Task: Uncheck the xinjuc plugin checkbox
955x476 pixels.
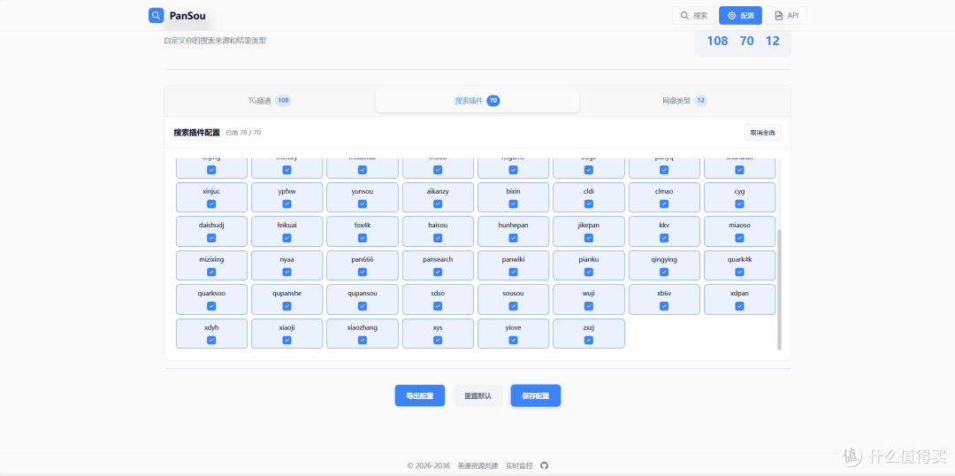Action: (x=211, y=203)
